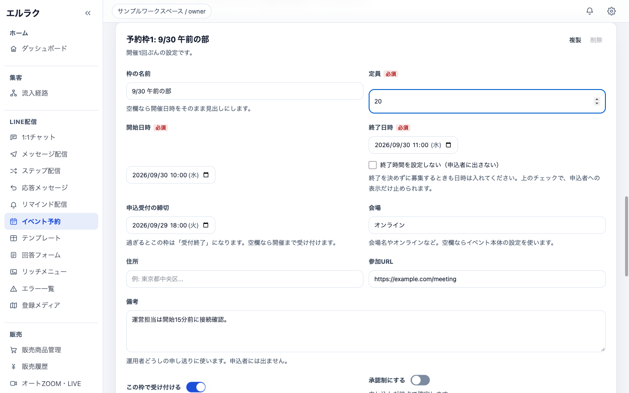Focus the 参加URL input field

pos(487,279)
